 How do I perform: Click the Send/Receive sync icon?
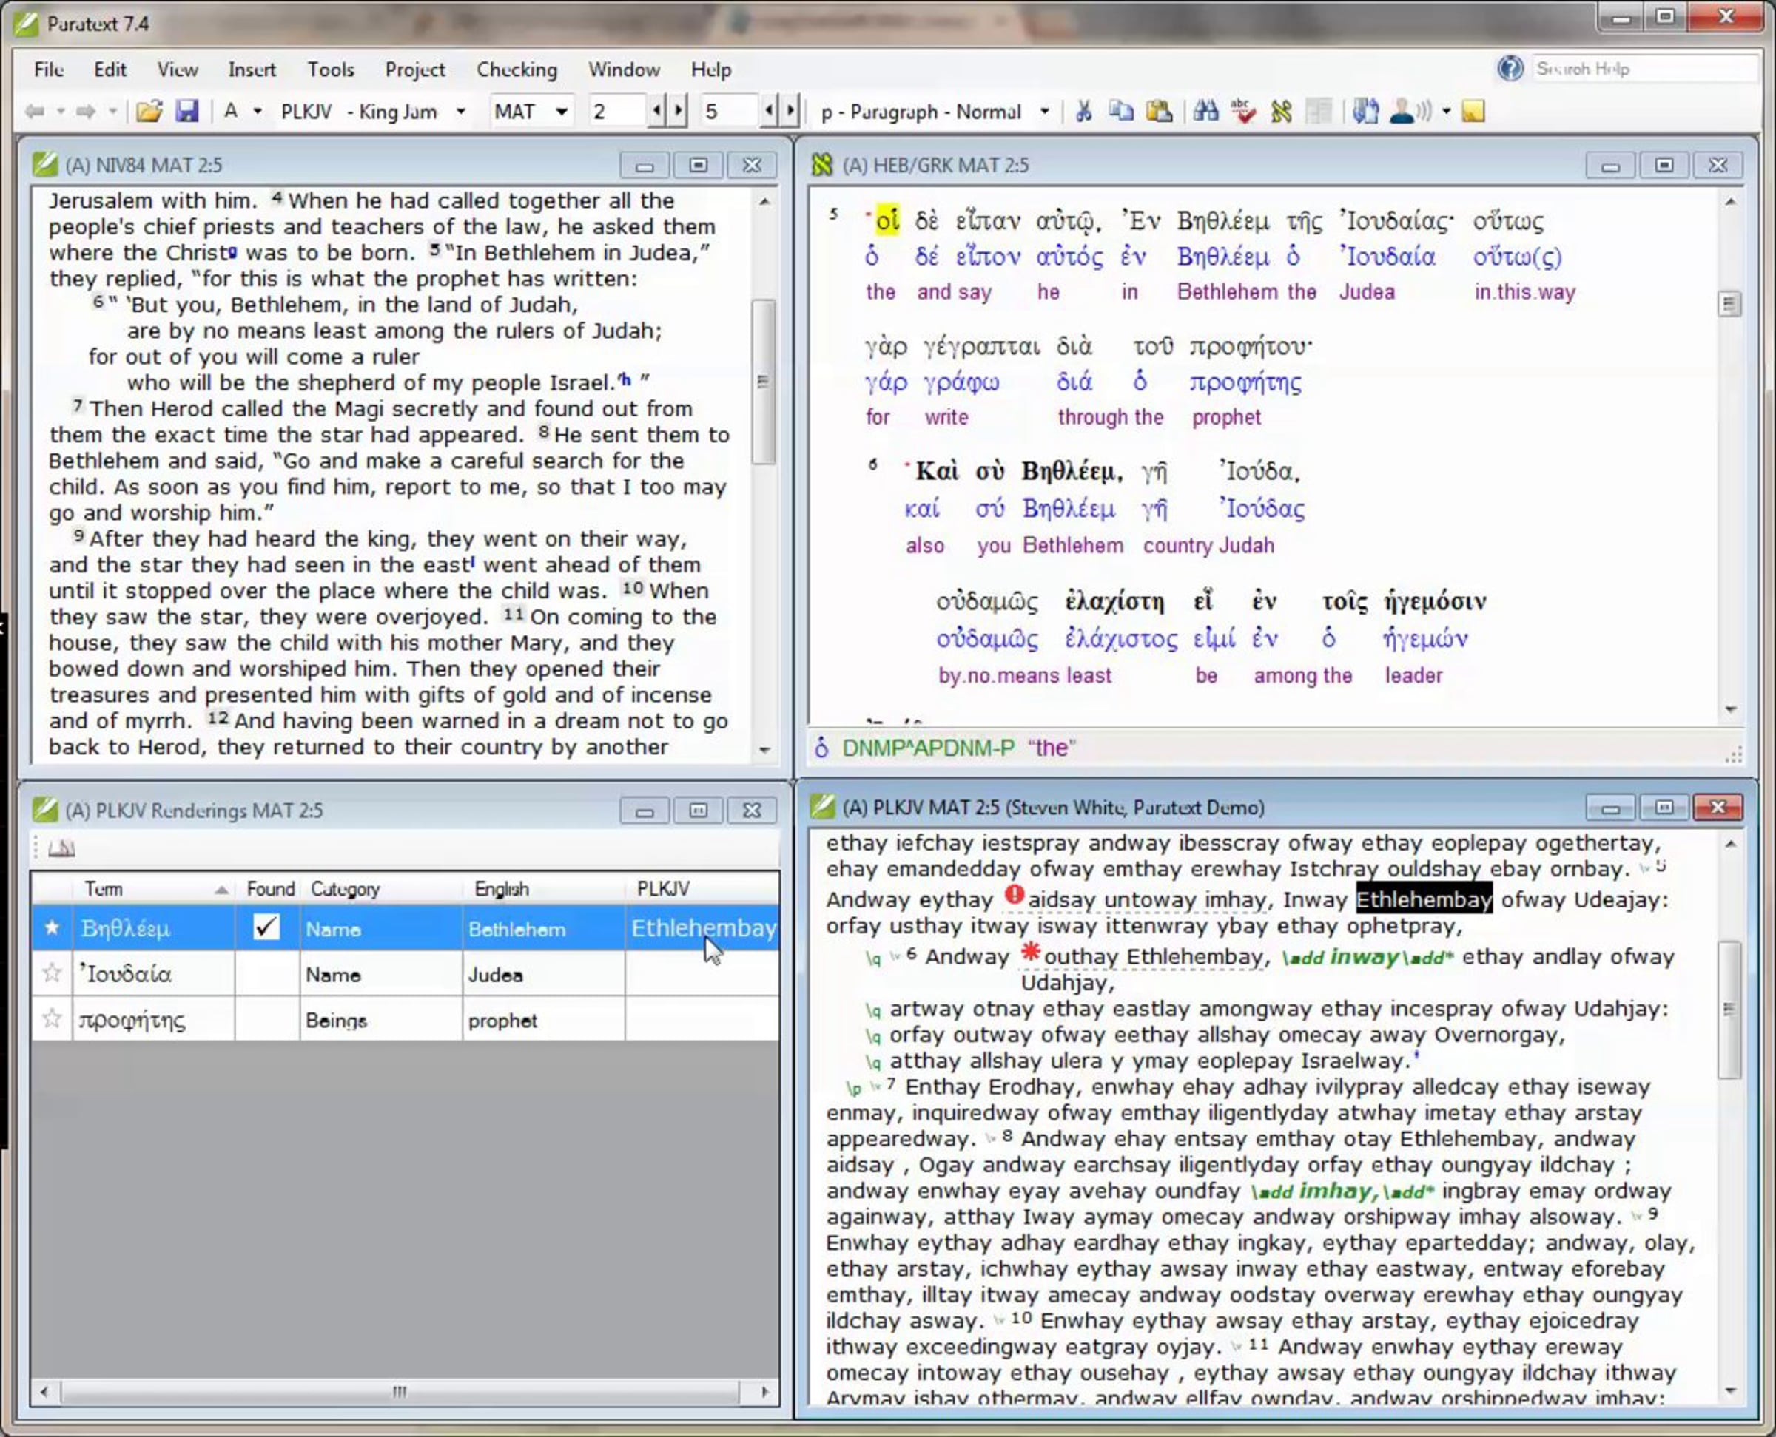(1365, 111)
